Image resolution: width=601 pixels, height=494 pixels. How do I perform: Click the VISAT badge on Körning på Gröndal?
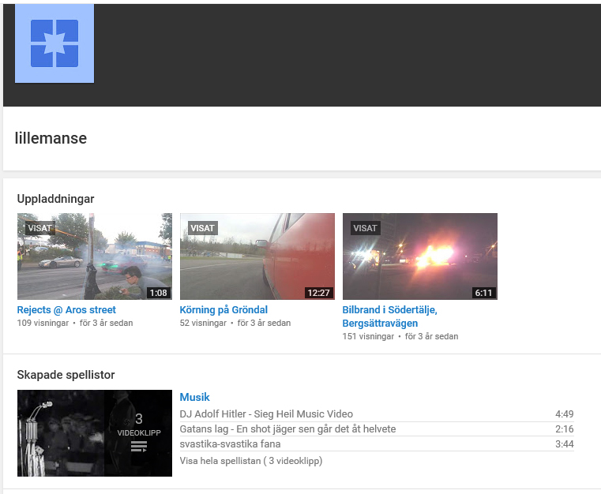click(x=203, y=228)
